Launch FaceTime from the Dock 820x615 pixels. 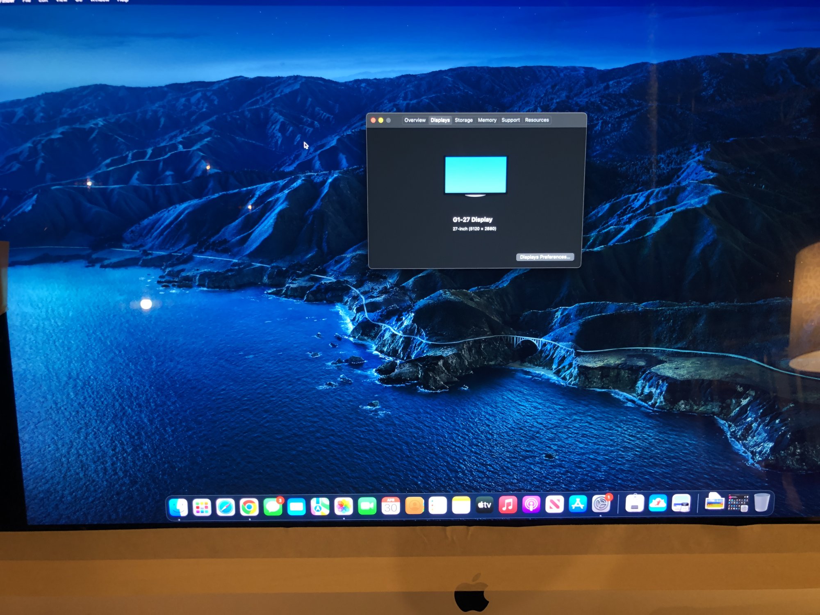point(367,506)
